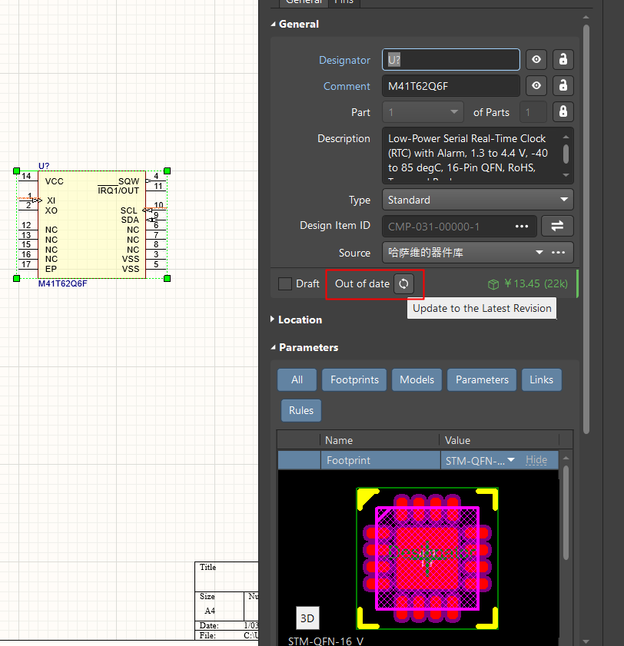Click the Name column header
The image size is (624, 646).
(379, 440)
